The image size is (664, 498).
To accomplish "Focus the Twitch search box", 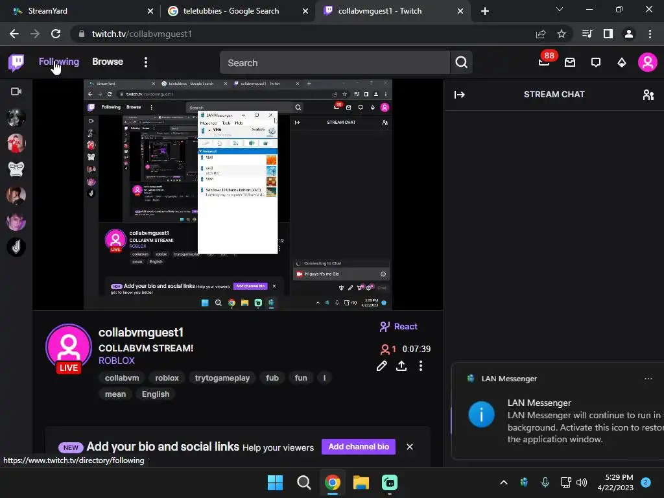I will point(335,63).
